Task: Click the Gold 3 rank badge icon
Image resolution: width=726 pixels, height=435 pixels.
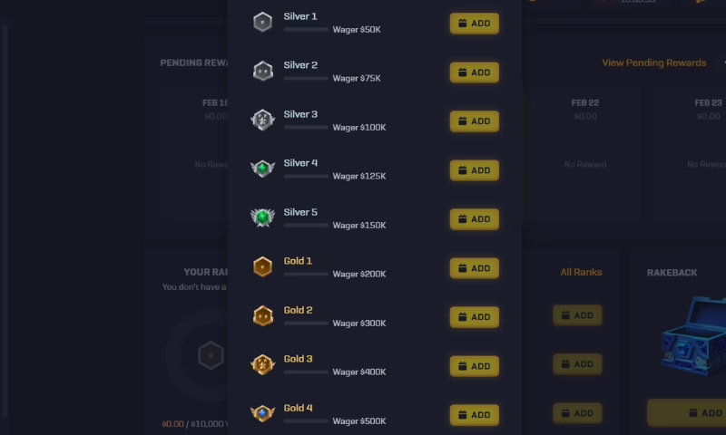Action: (262, 365)
